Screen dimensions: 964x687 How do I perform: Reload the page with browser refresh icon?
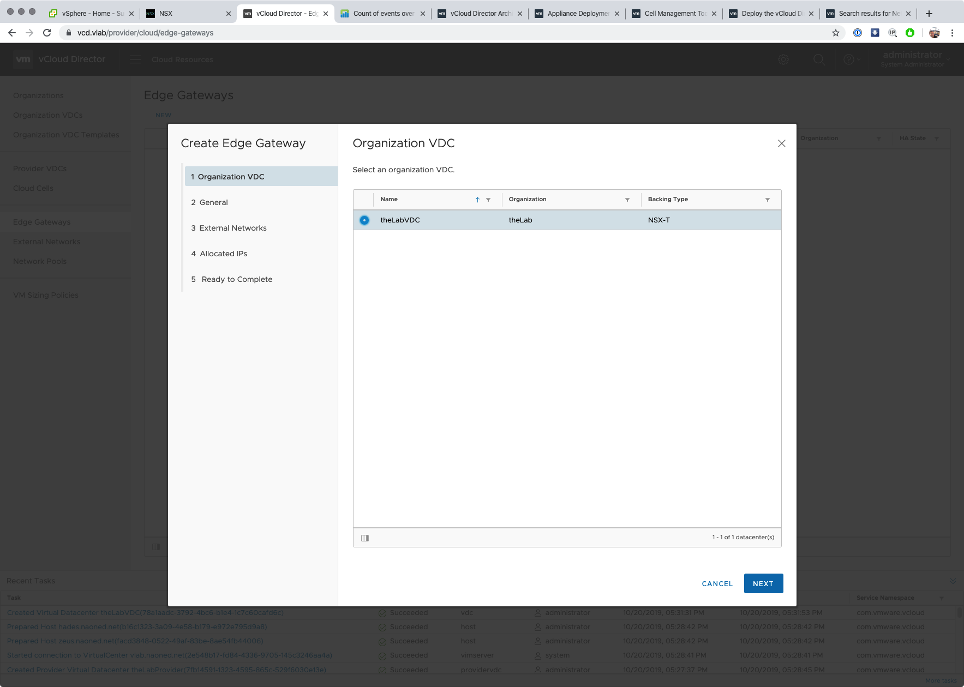pos(47,33)
